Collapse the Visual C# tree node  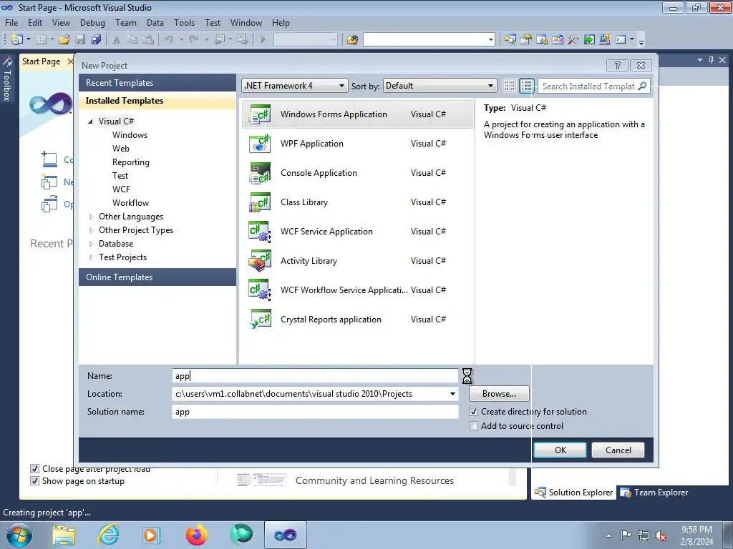(x=90, y=122)
